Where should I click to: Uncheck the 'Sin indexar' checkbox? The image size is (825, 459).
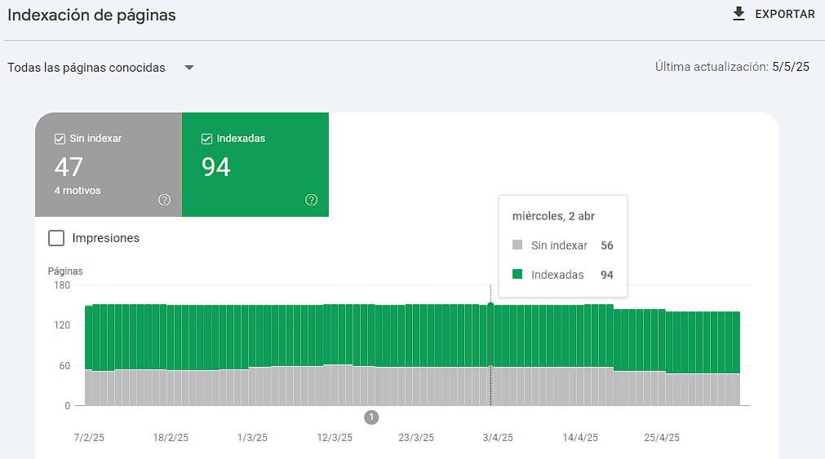[60, 139]
